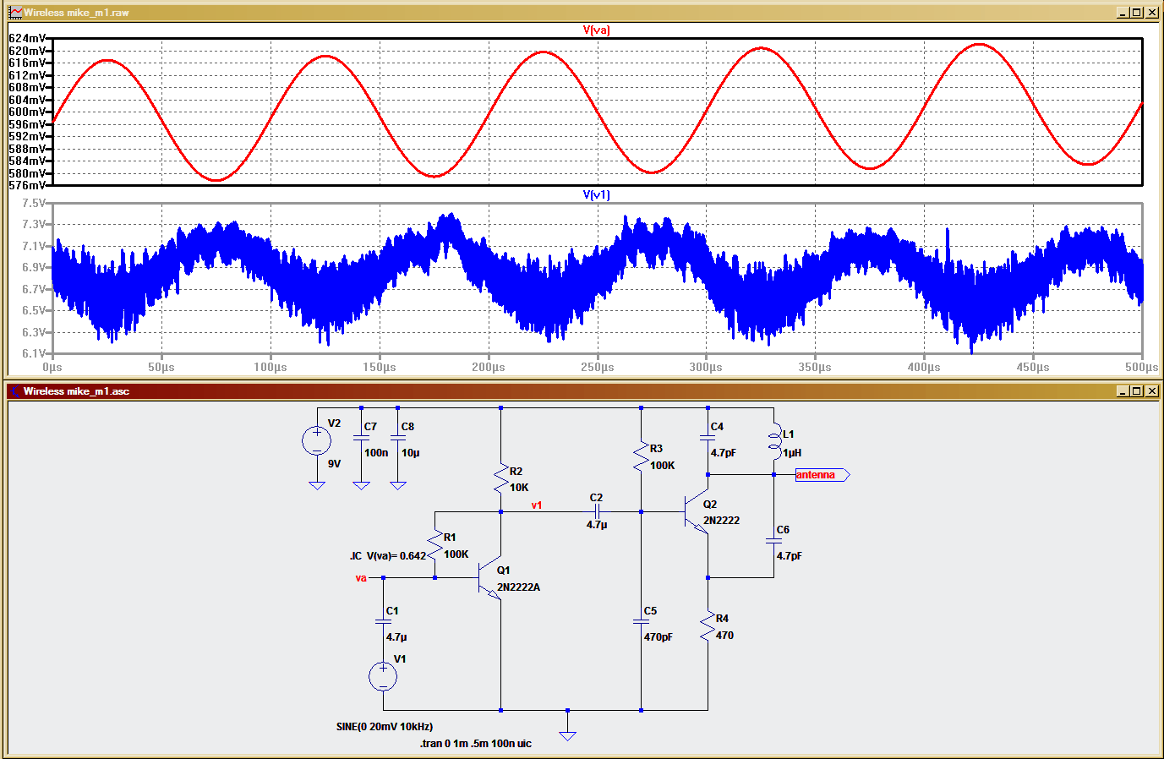Click the ground symbol under C8
Viewport: 1164px width, 759px height.
[398, 485]
